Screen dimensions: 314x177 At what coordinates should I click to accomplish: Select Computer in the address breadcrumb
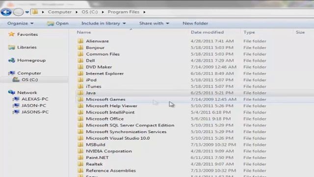coord(60,12)
